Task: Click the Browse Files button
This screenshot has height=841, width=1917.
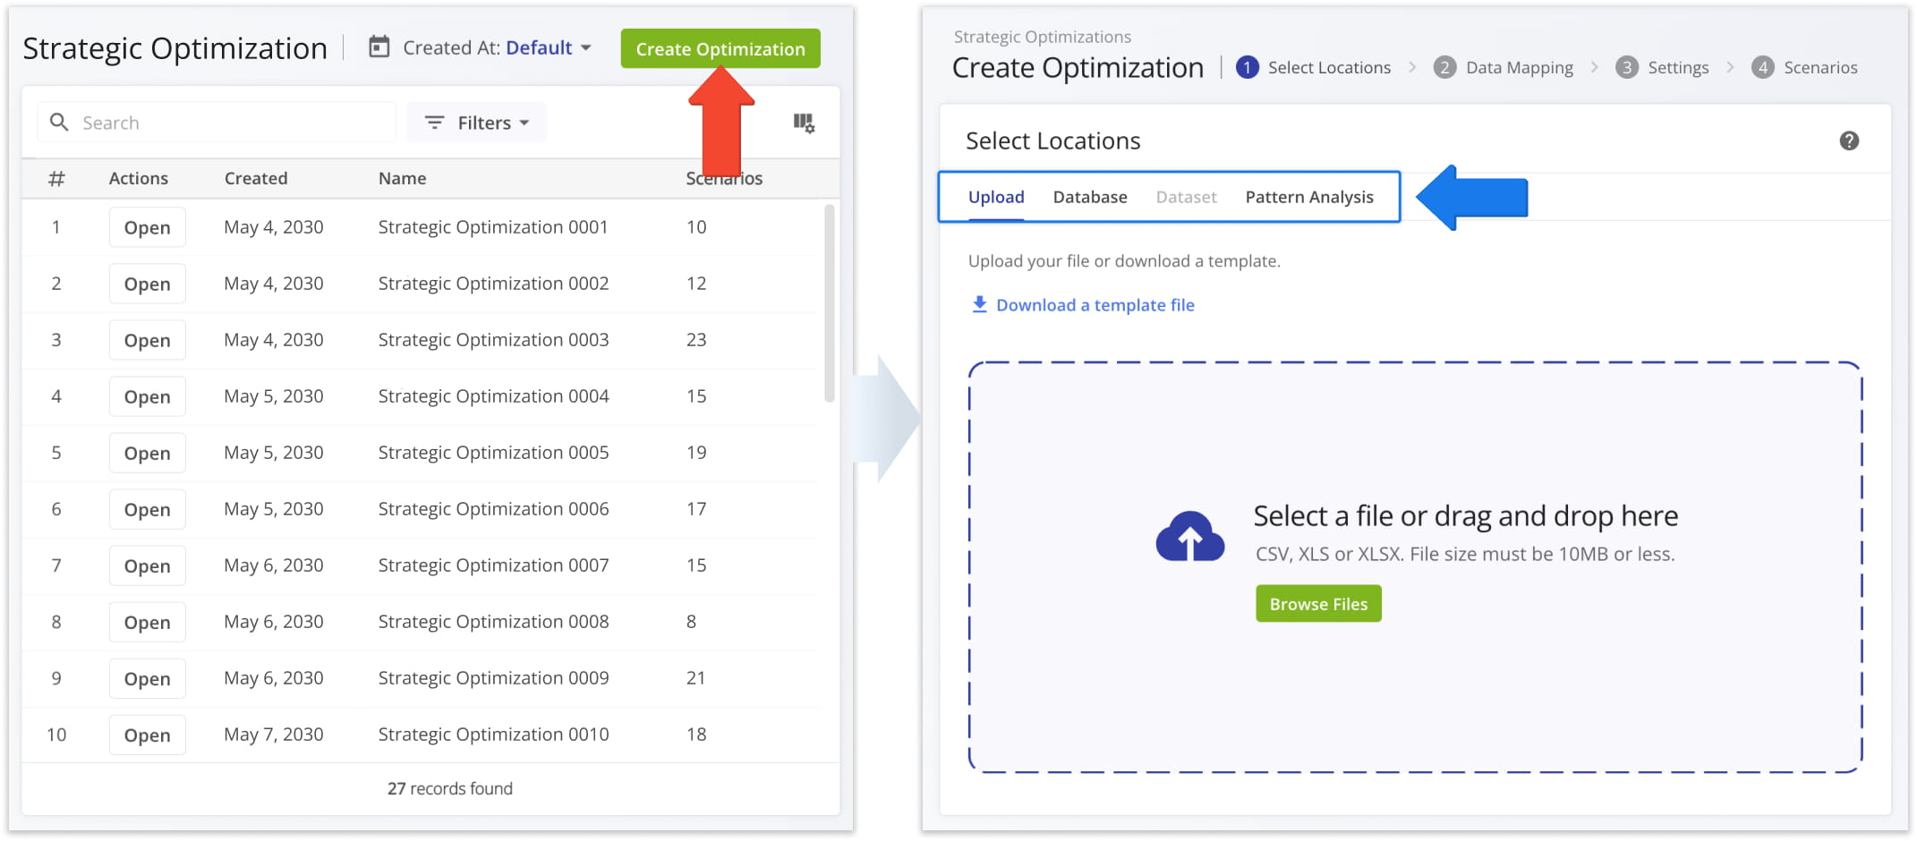Action: tap(1317, 604)
